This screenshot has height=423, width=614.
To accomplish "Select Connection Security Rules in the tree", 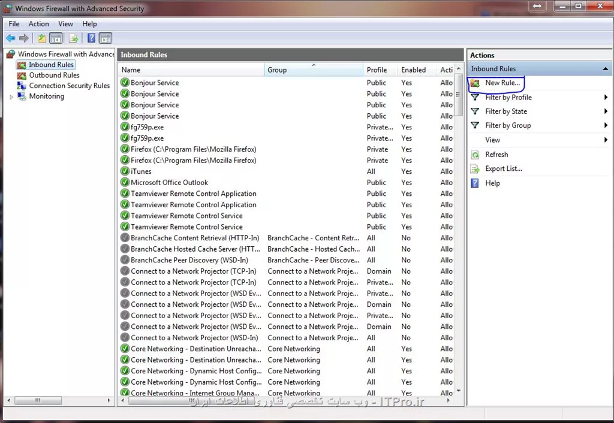I will click(70, 86).
